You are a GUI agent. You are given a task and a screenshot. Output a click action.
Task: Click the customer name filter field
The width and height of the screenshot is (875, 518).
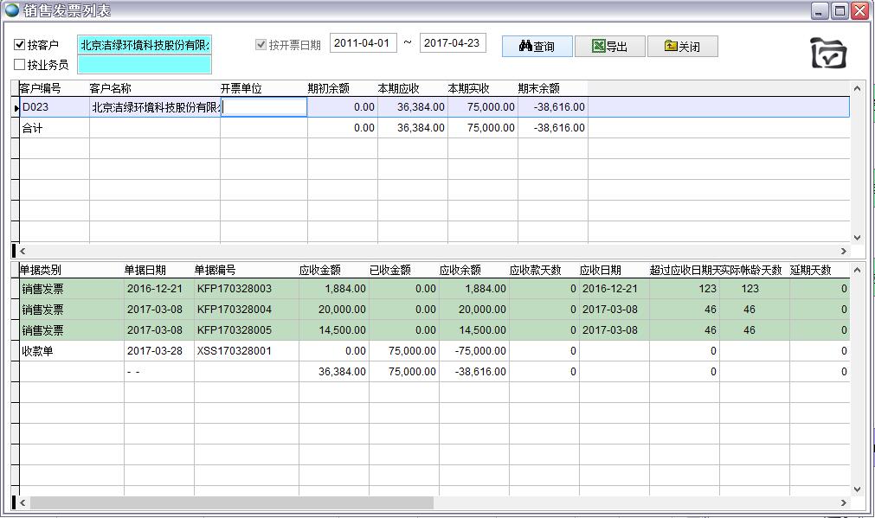(x=145, y=45)
